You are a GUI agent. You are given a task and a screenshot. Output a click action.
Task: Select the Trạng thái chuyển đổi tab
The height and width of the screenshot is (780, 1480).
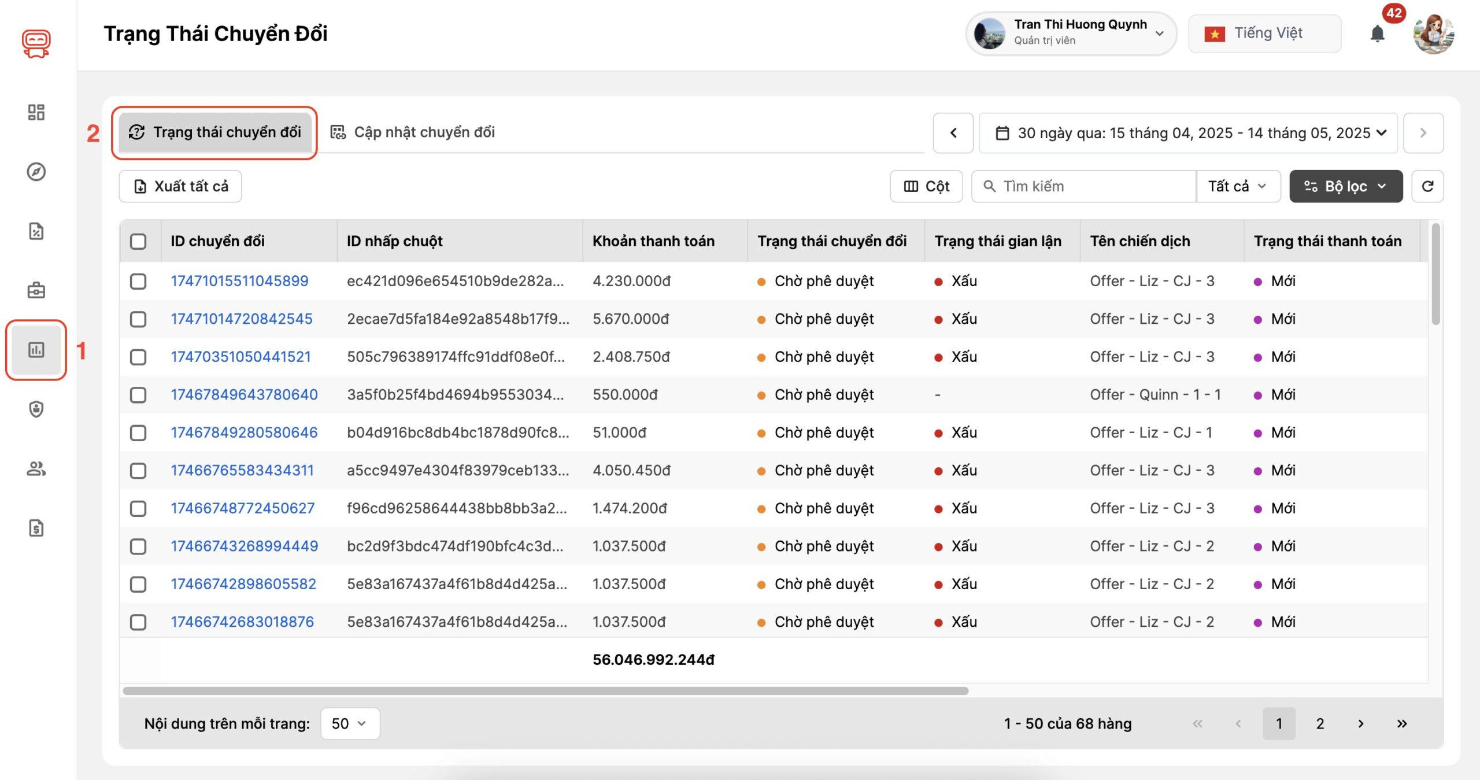pos(215,132)
